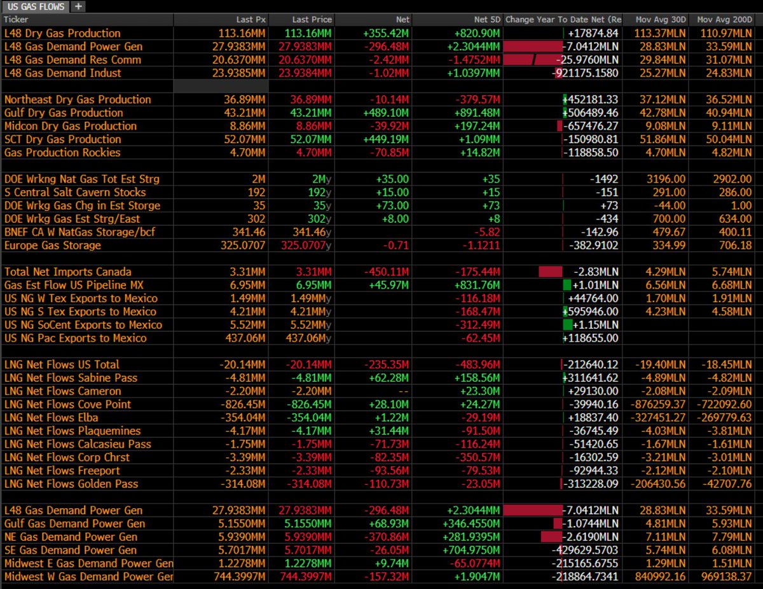Image resolution: width=763 pixels, height=589 pixels.
Task: Select the LNG Net Flows Corp Chrst ticker
Action: (x=67, y=458)
